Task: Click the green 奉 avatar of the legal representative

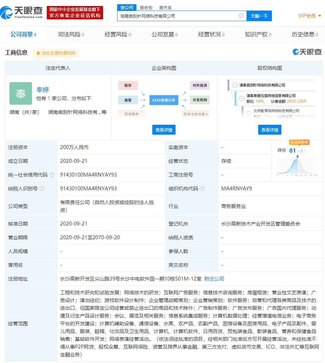Action: point(21,93)
